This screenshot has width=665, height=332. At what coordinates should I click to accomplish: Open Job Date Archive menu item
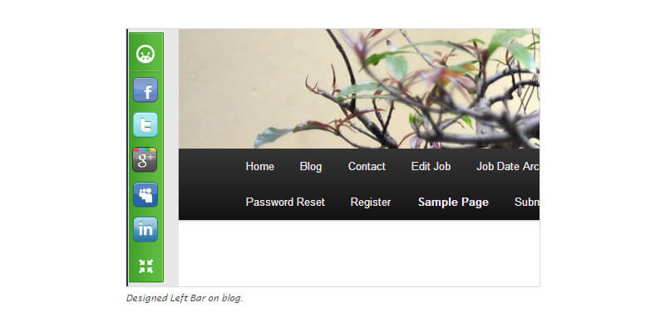click(x=508, y=167)
